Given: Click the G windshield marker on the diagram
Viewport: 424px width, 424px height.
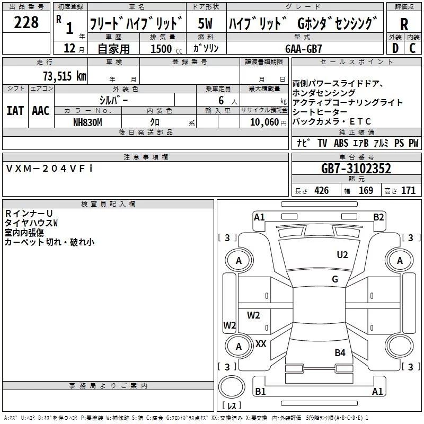Looking at the screenshot, I should [335, 279].
